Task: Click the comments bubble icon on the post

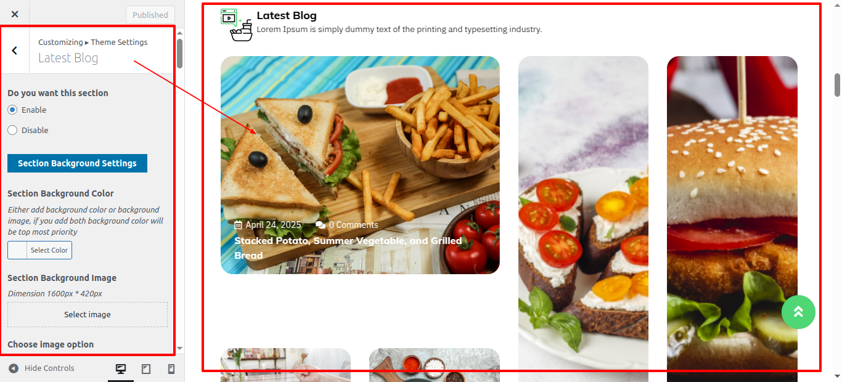Action: (x=320, y=225)
